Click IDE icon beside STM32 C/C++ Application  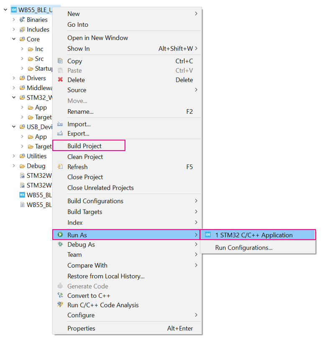tap(208, 235)
